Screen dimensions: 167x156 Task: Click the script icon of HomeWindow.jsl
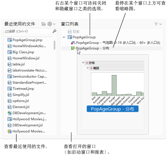coord(10,58)
